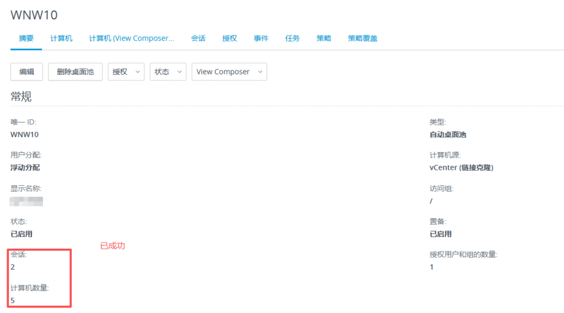Go to the 会话 tab
This screenshot has height=313, width=564.
click(198, 39)
